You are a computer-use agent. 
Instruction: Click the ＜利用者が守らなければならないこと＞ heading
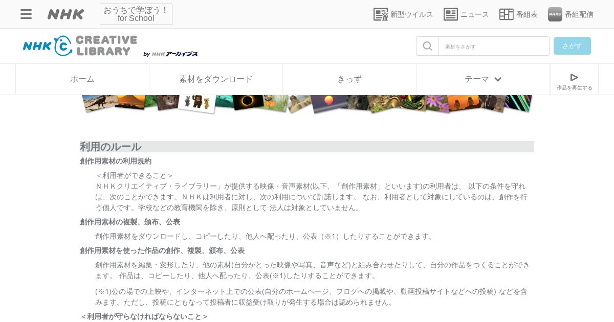144,316
